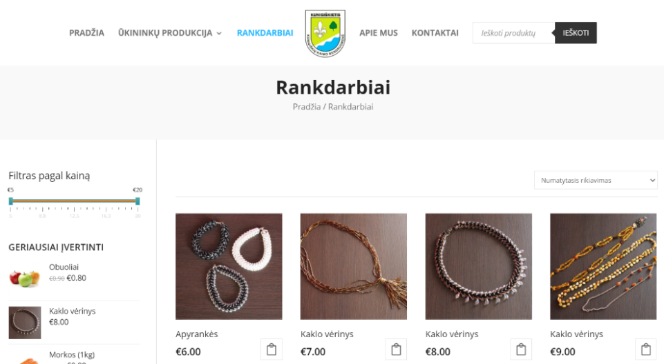Add the €9.00 amber necklace to cart
The image size is (664, 364).
646,350
